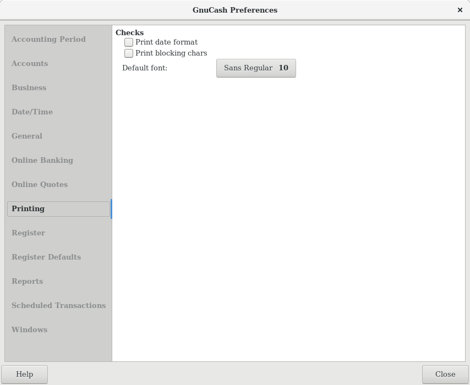Close the GnuCash Preferences window
Viewport: 470px width, 385px height.
460,10
